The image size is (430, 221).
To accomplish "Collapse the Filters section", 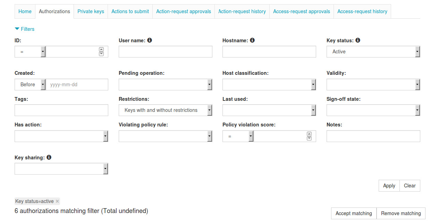I will point(25,29).
